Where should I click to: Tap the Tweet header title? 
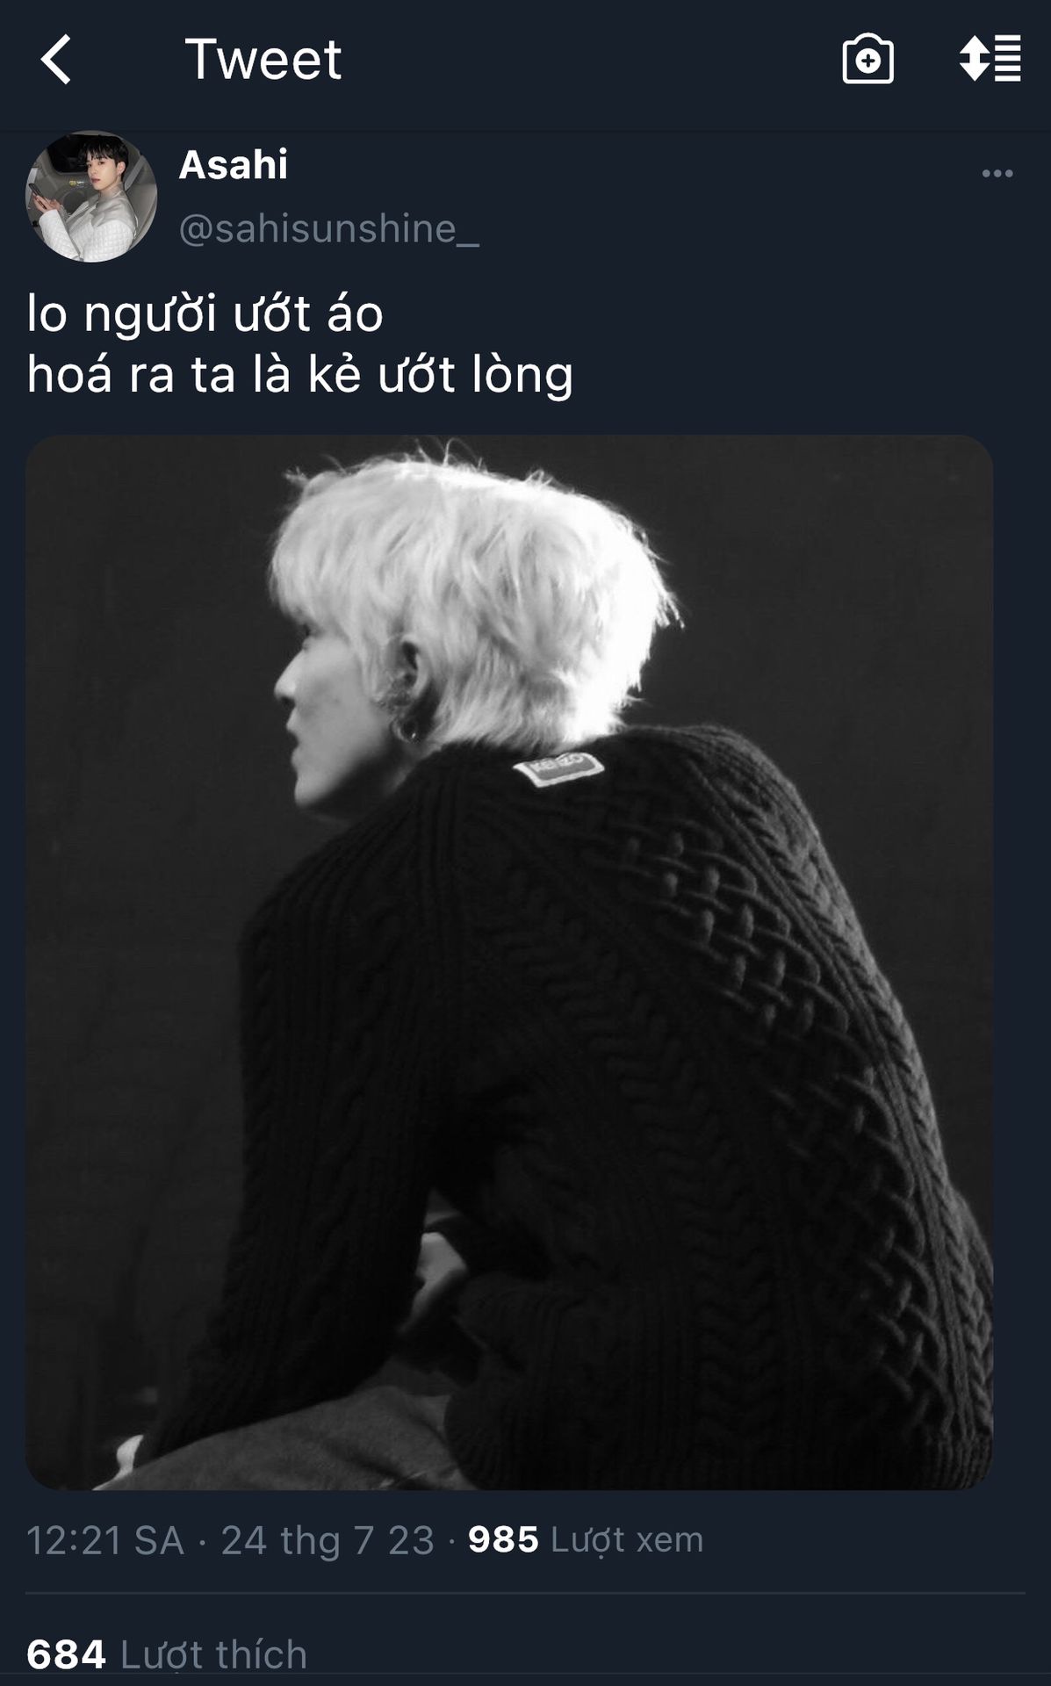263,60
